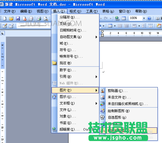Click the Save floppy disk icon
Screen dimensions: 162x143
18,18
